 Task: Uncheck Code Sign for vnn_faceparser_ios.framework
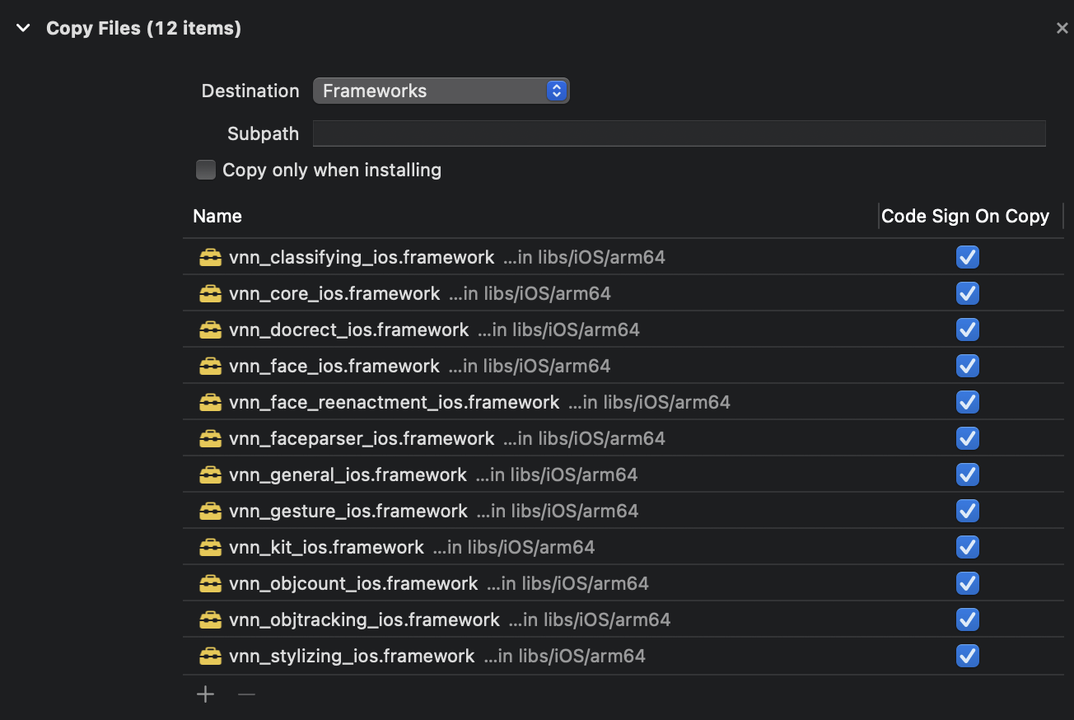coord(968,439)
